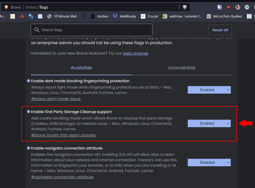Click the red maple leaf bookmark icon

(x=22, y=16)
